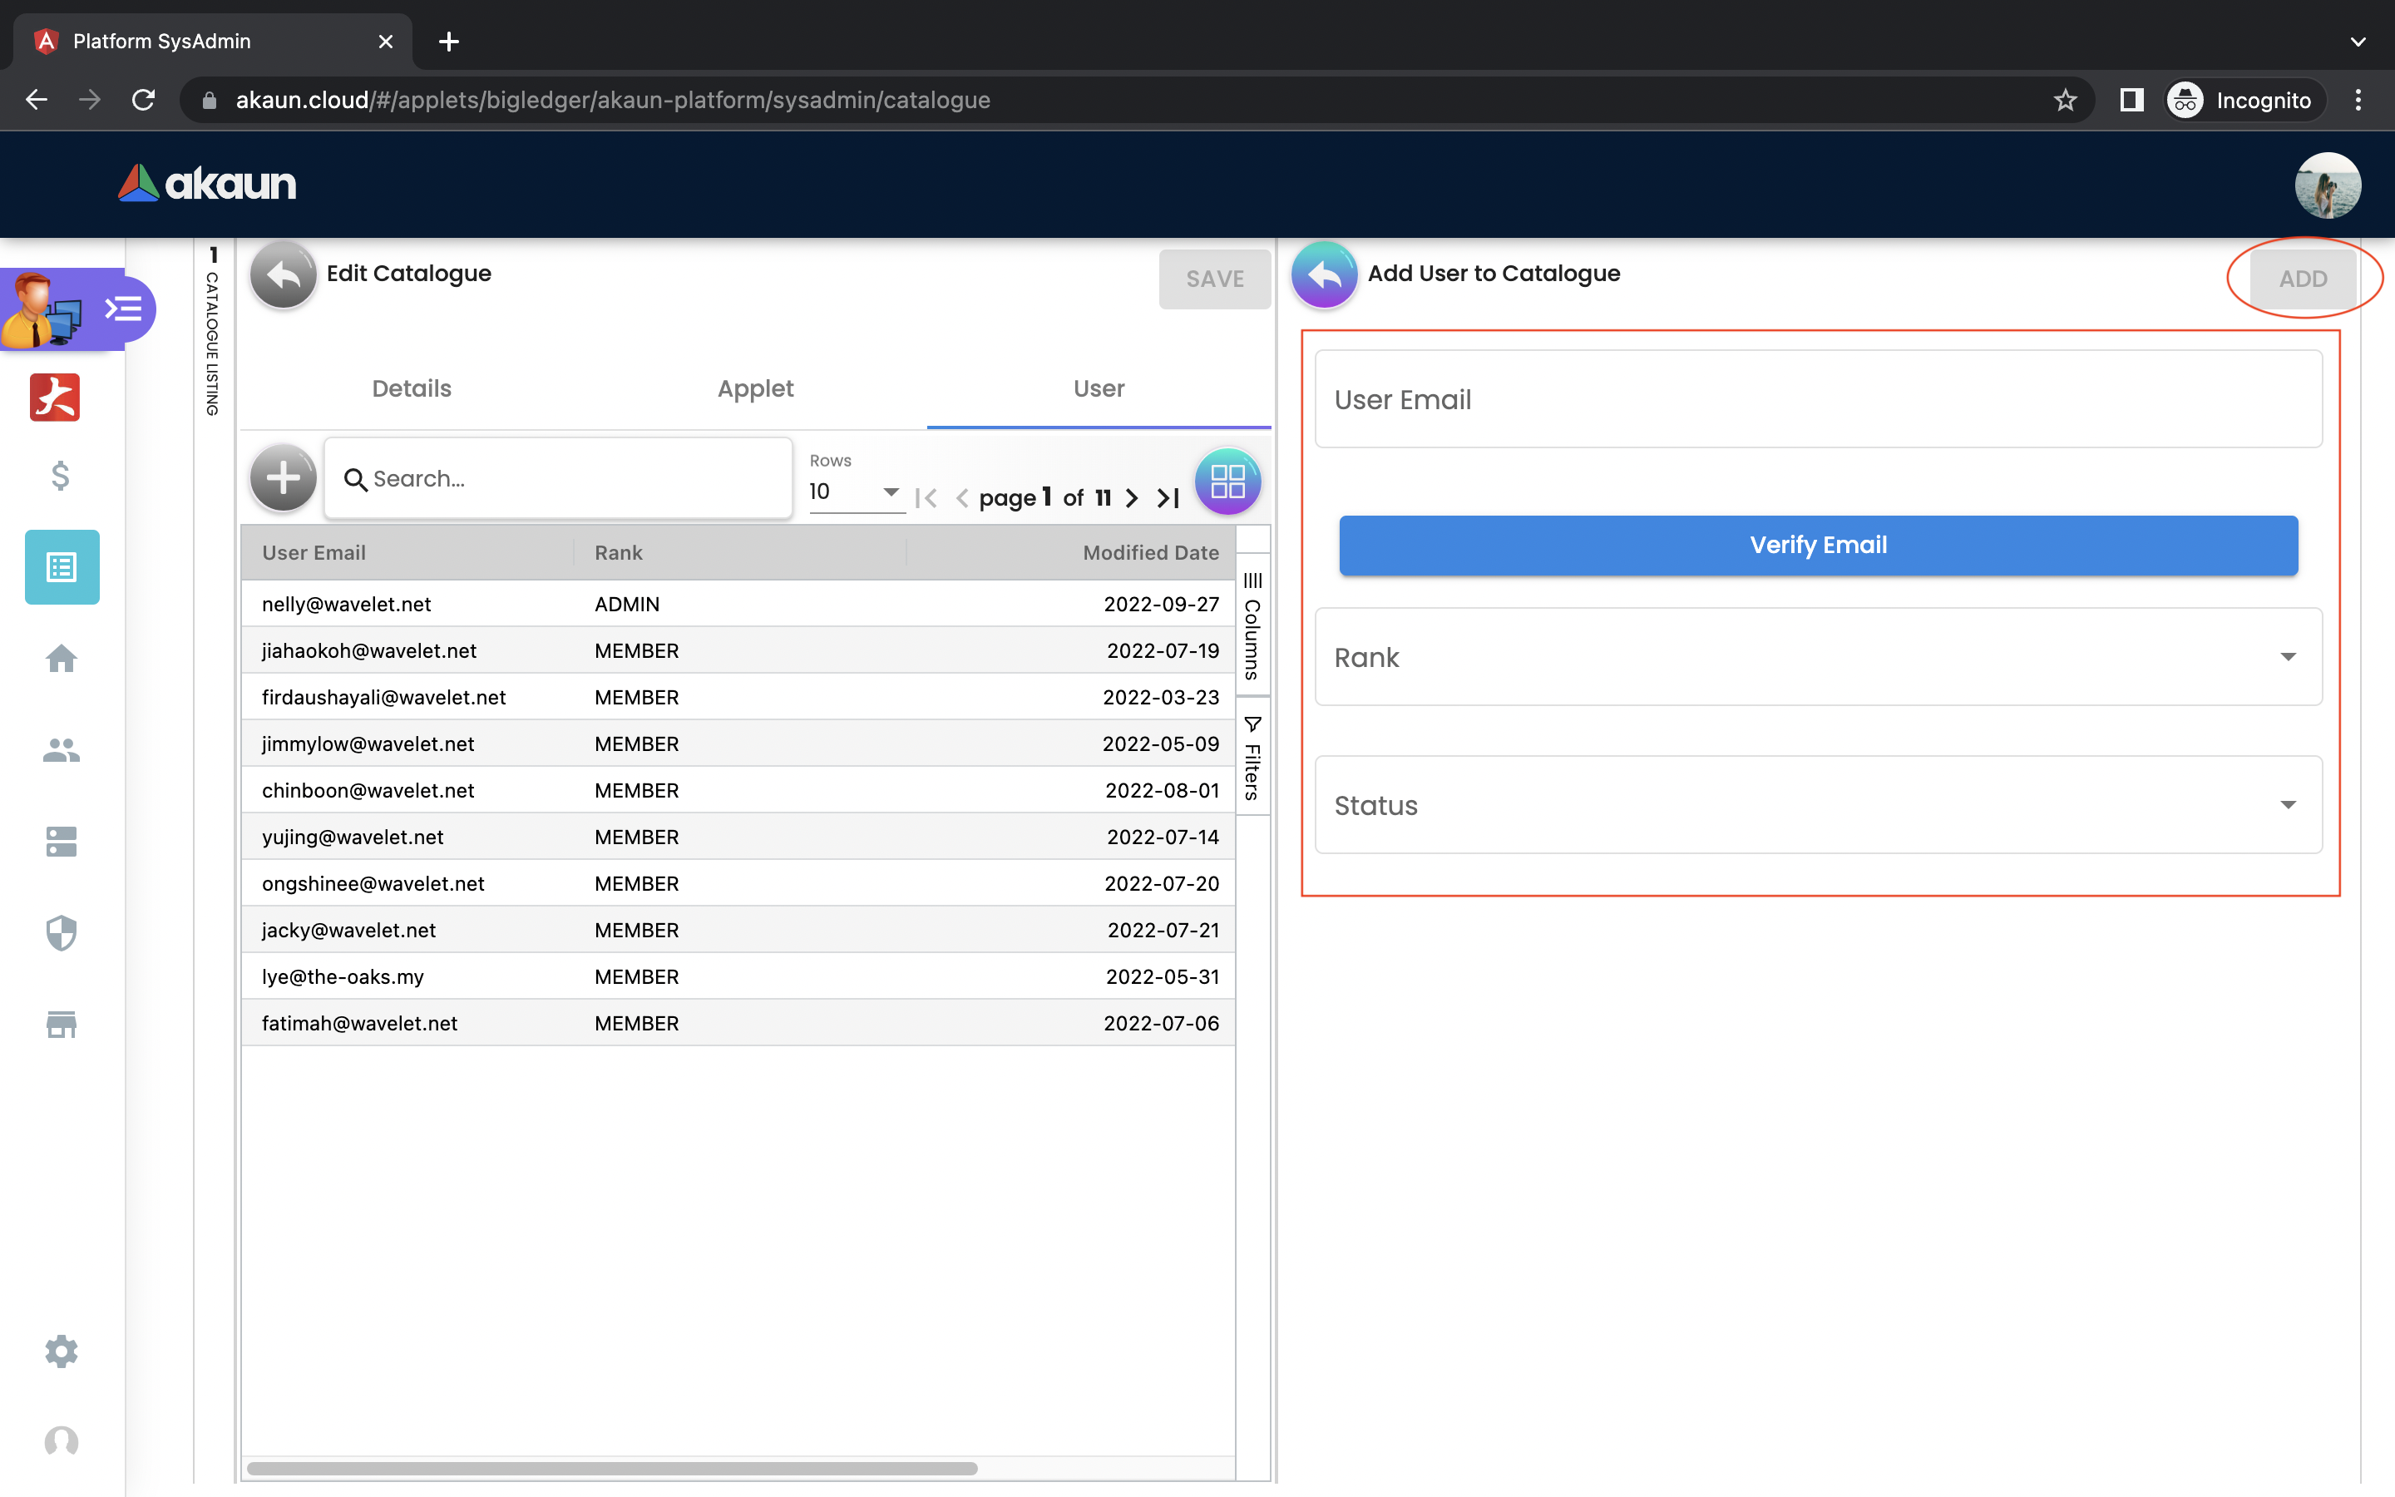
Task: Open the users group sidebar icon
Action: (62, 750)
